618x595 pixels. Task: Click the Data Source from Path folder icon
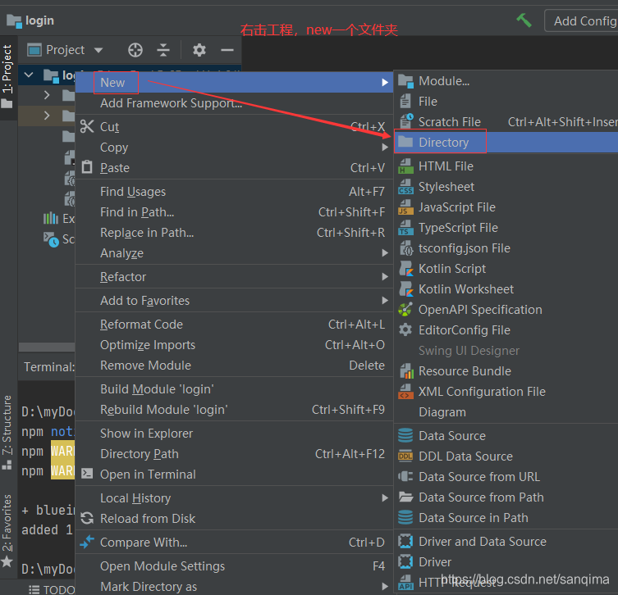click(x=405, y=497)
